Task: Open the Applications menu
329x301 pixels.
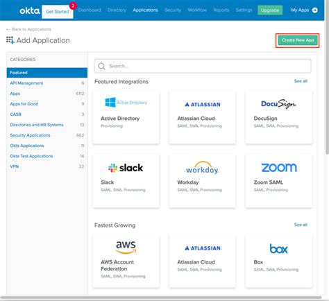Action: (x=146, y=10)
